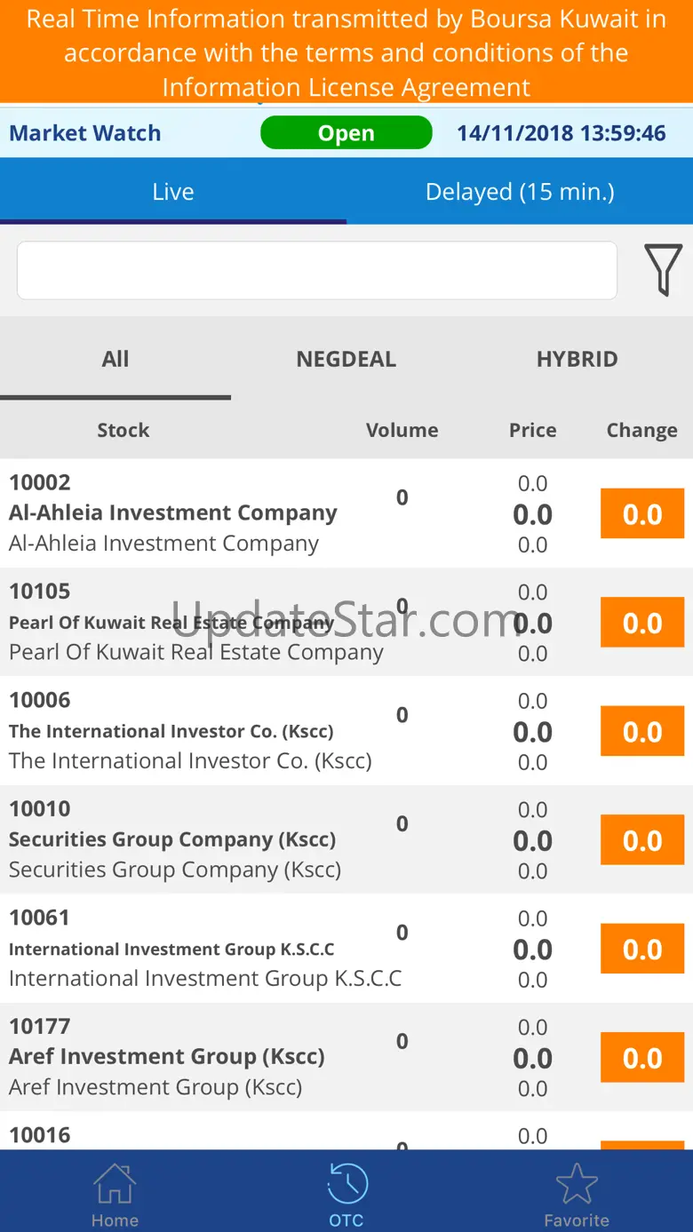693x1232 pixels.
Task: Open International Investment Group K.S.C.C row
Action: (171, 950)
